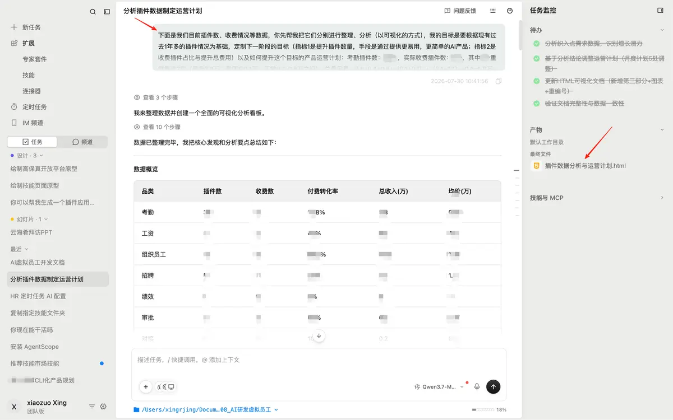Open the gauge icon in the header

click(x=510, y=11)
